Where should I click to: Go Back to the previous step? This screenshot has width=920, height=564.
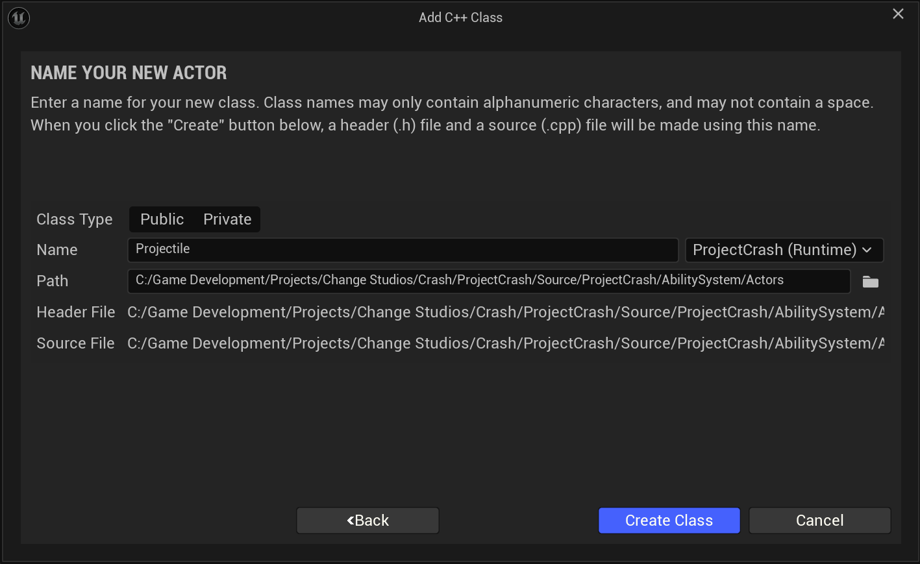coord(367,521)
